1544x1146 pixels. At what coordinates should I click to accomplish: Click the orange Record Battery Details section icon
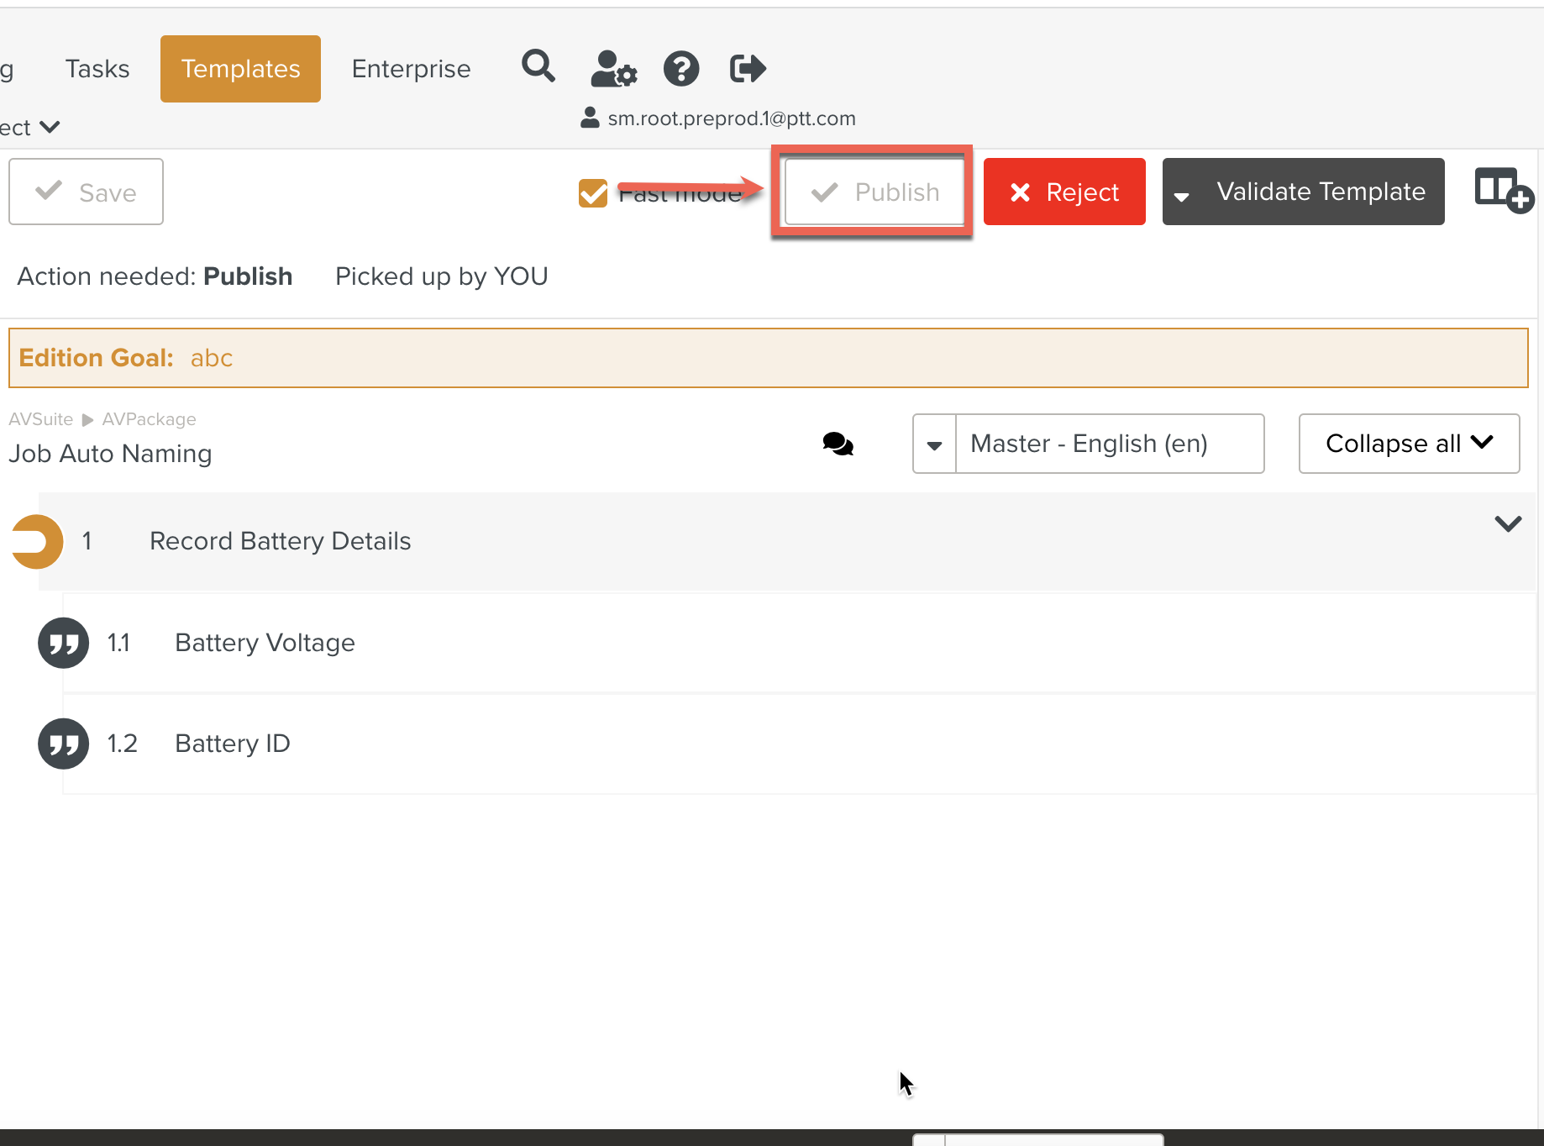(37, 541)
